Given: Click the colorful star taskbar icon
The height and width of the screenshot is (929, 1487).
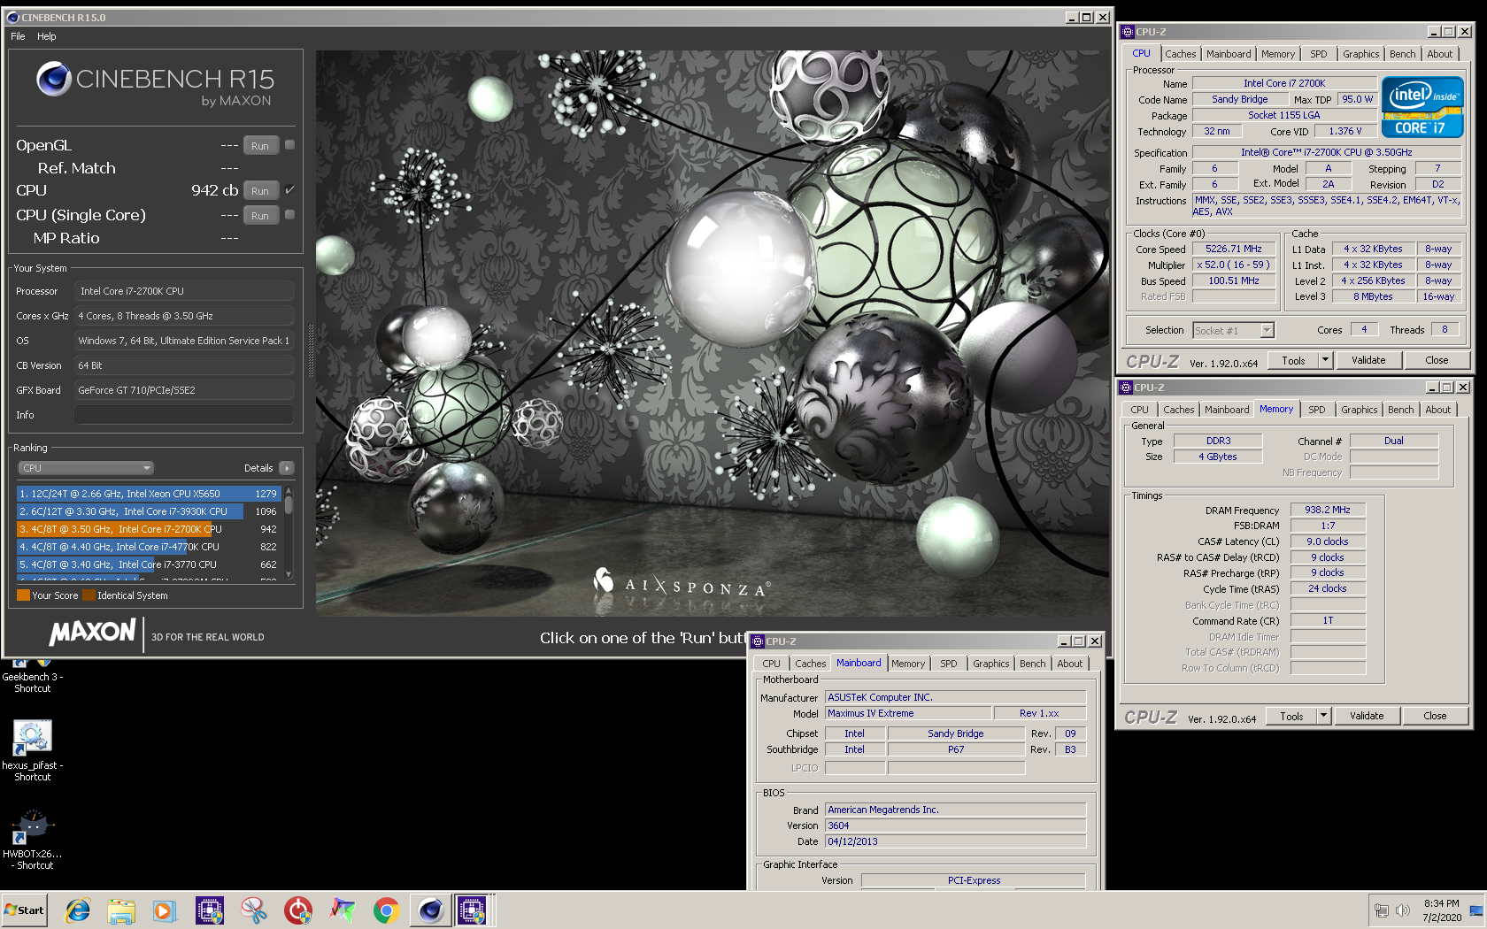Looking at the screenshot, I should (343, 910).
